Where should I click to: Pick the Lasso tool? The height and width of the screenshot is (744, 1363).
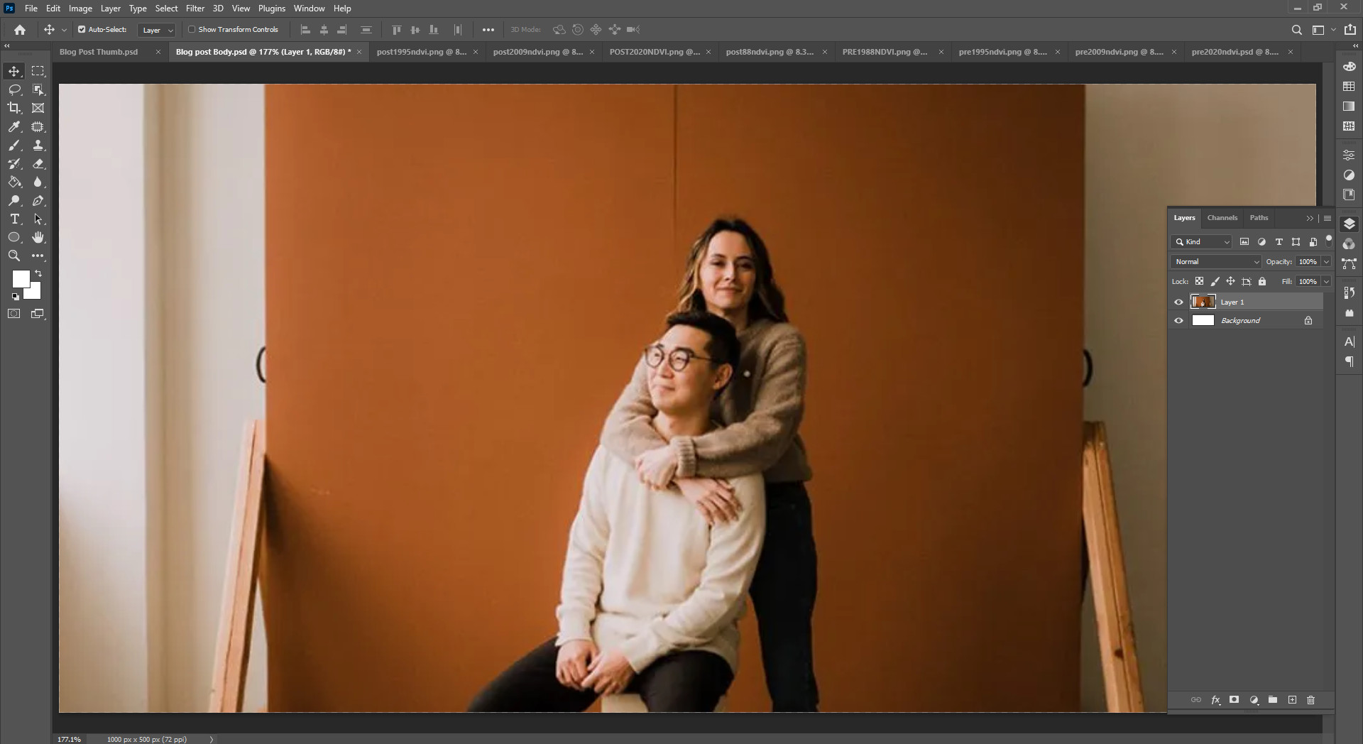[x=14, y=89]
